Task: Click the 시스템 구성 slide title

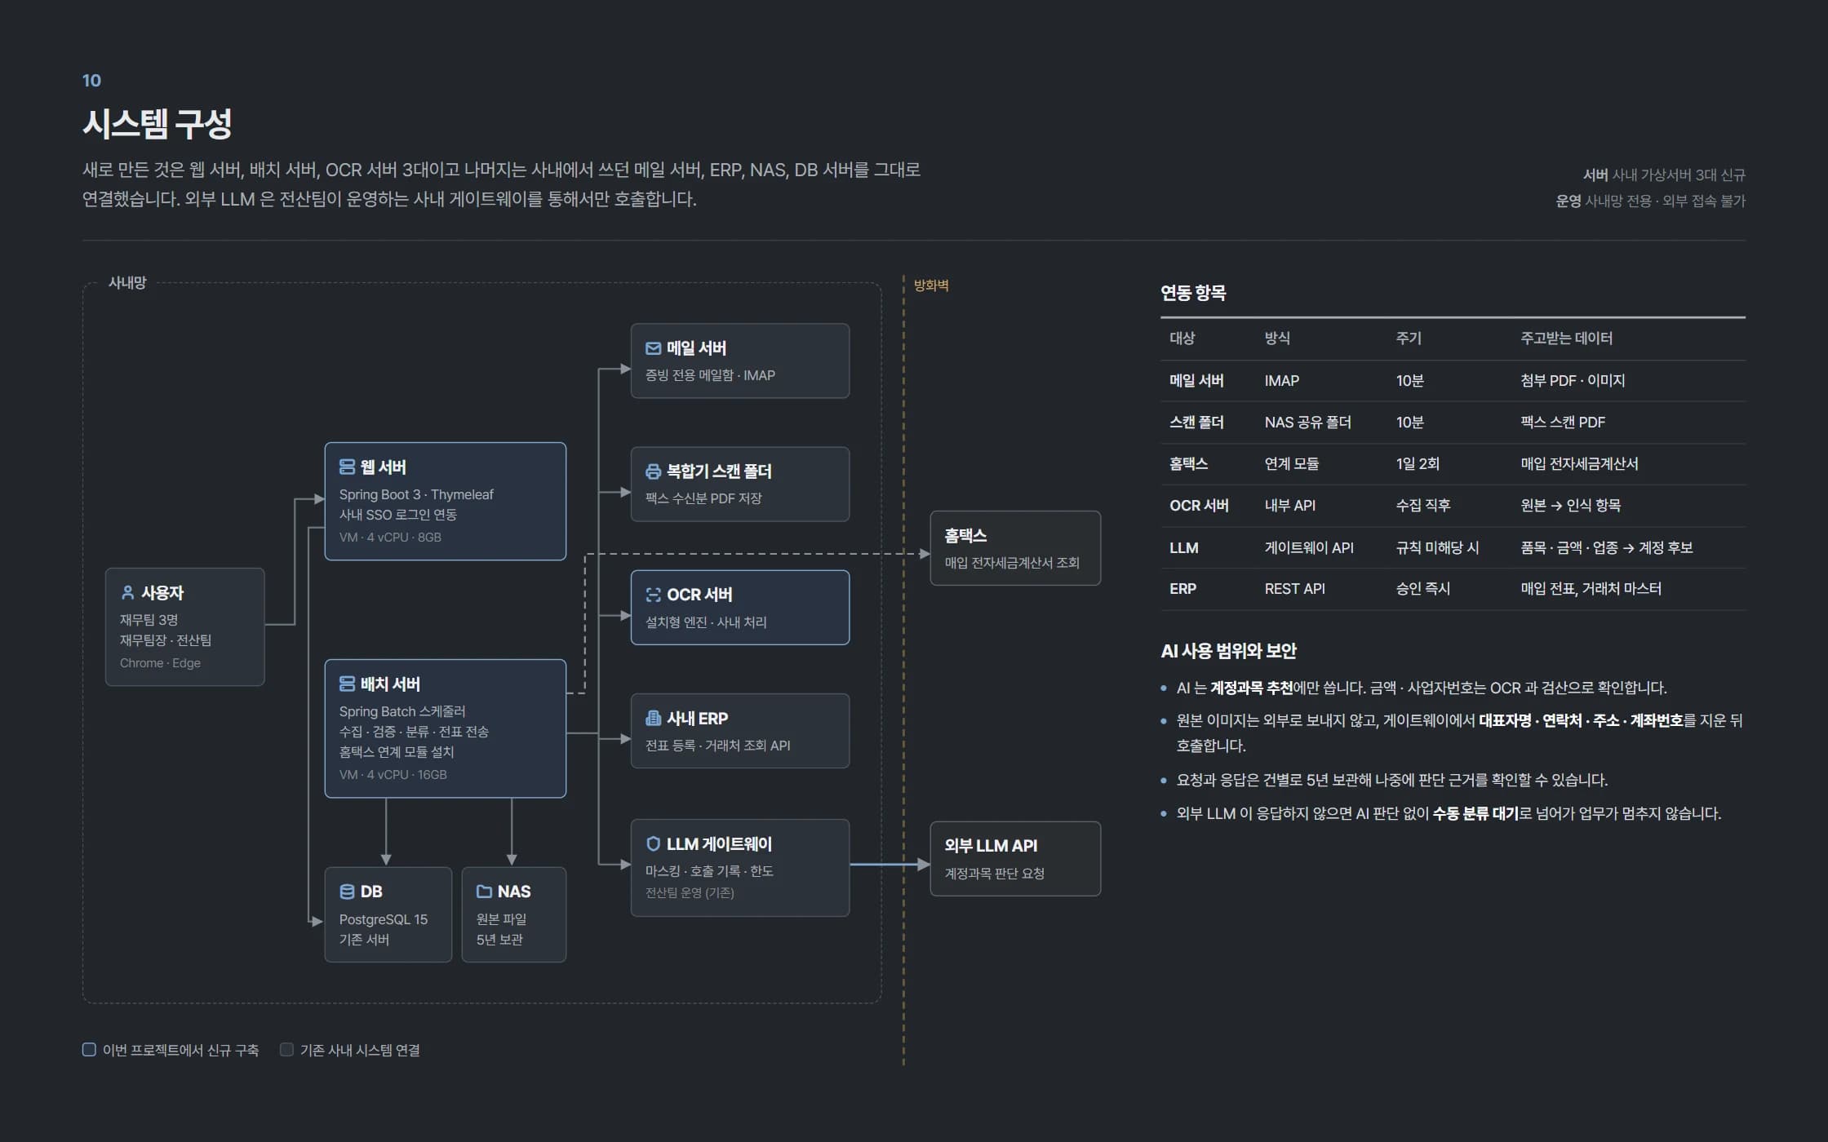Action: click(158, 124)
